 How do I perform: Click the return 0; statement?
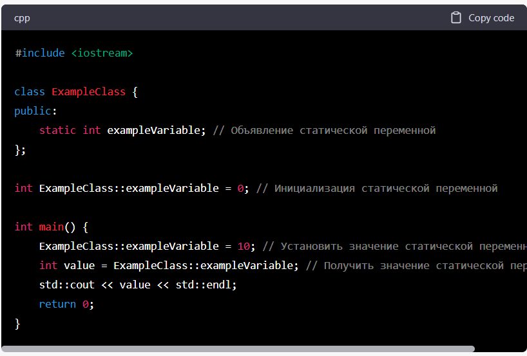(66, 304)
